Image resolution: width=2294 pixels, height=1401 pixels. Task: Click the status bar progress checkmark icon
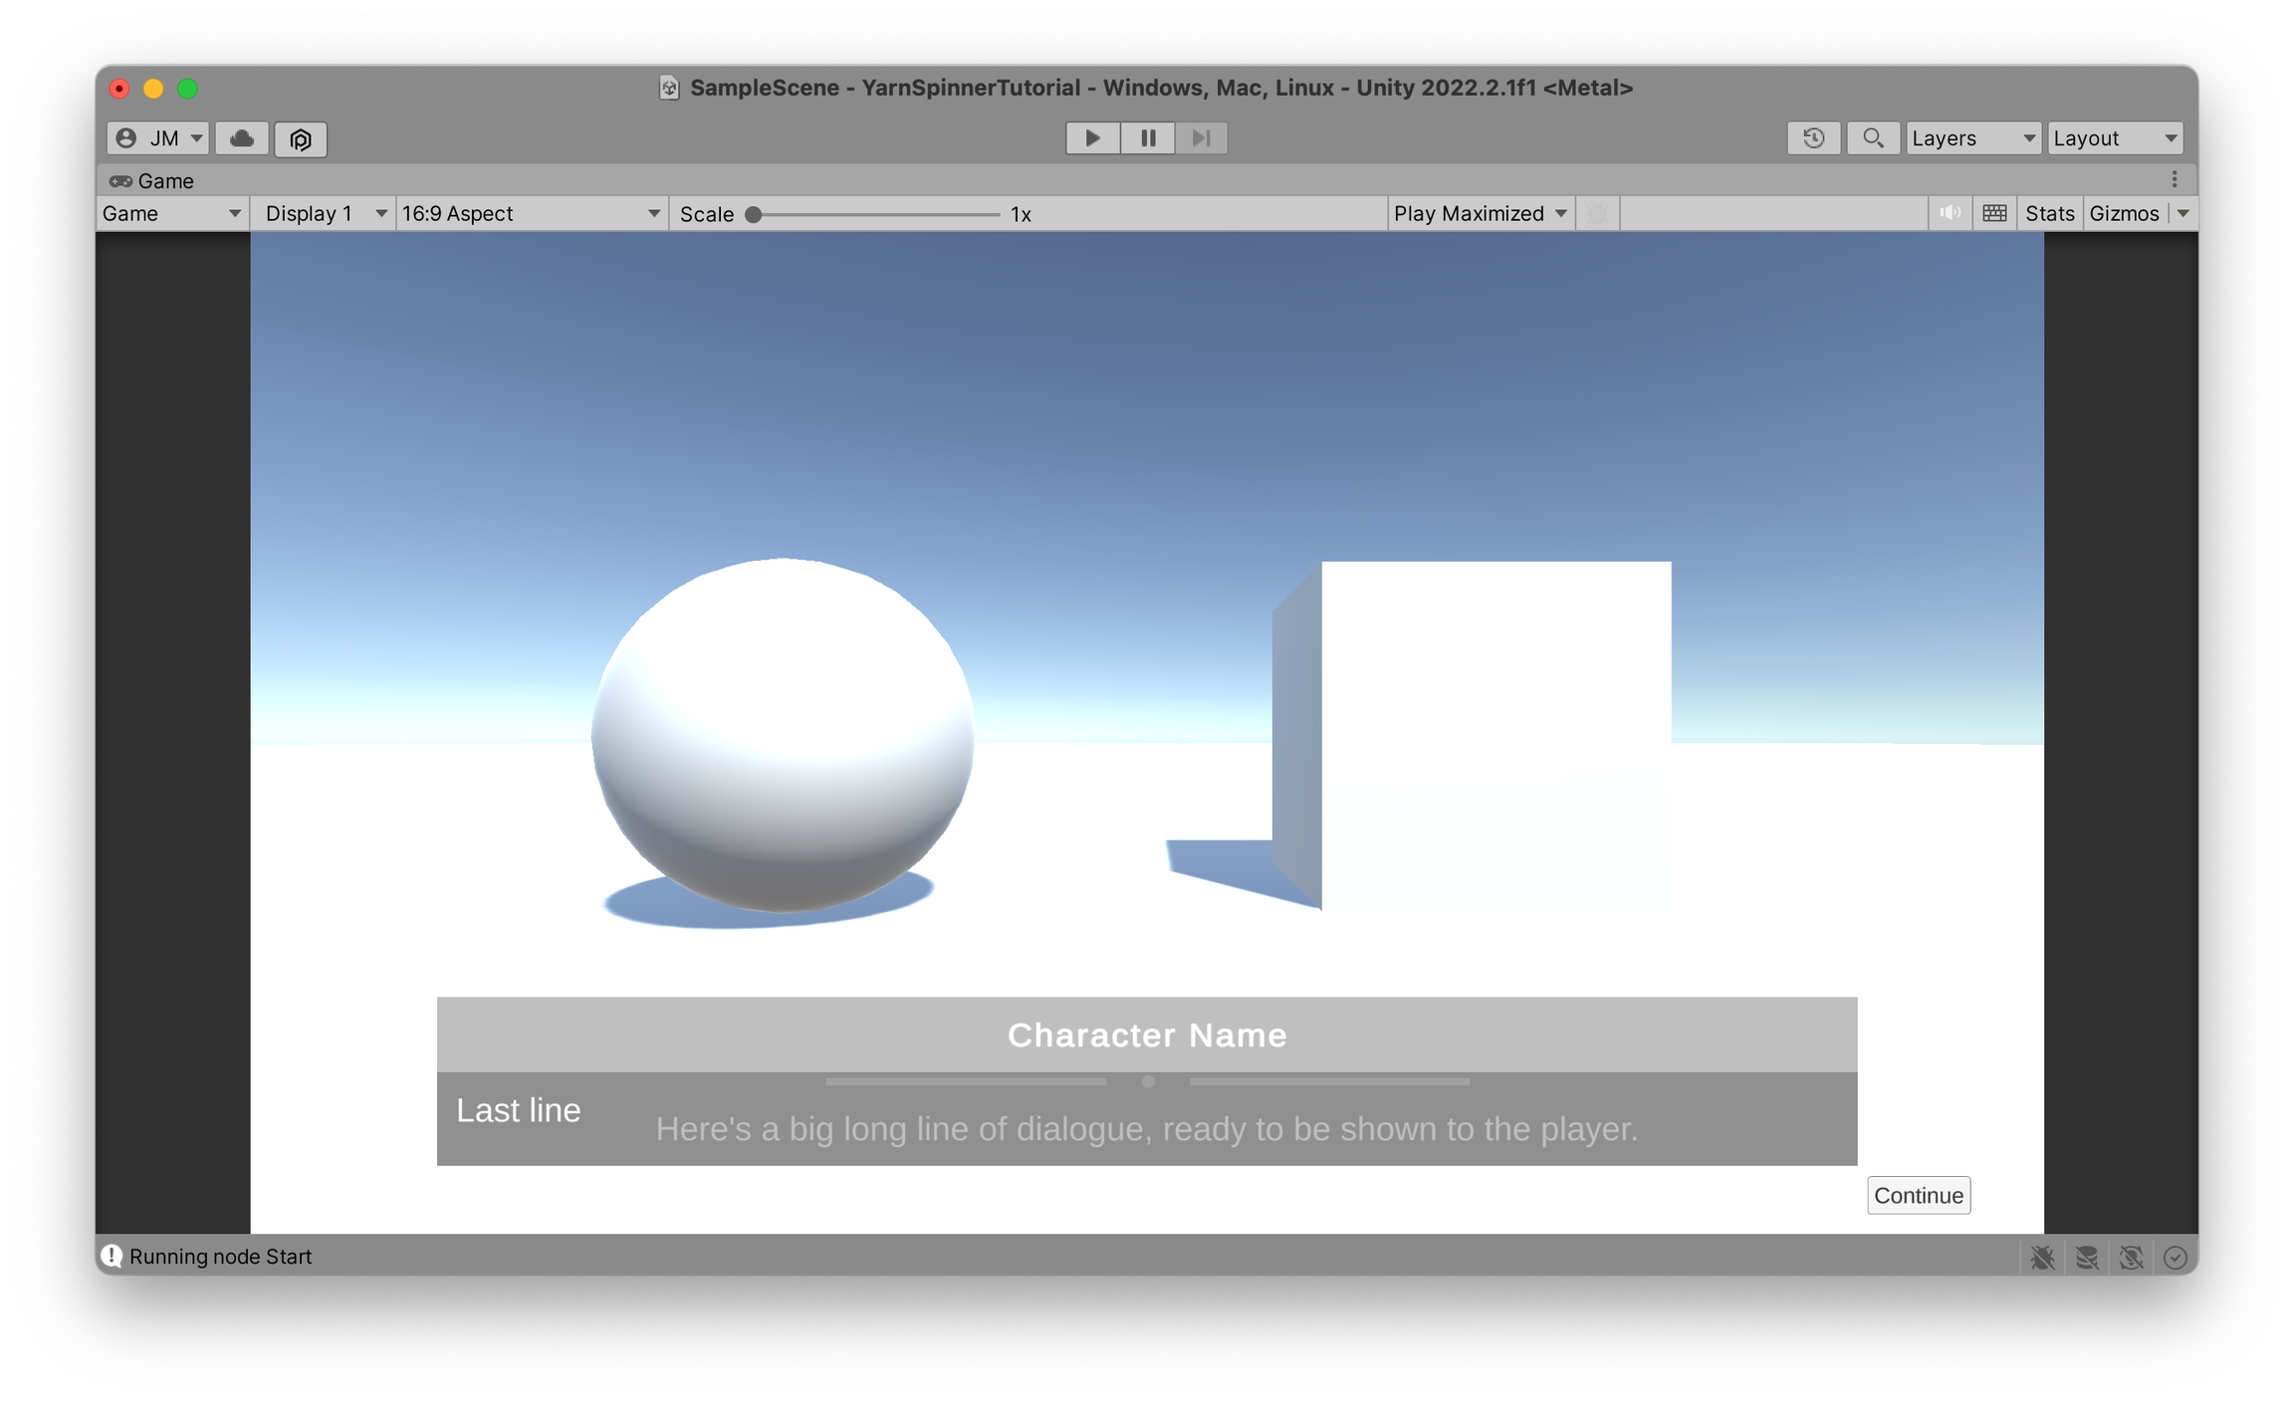click(2175, 1258)
